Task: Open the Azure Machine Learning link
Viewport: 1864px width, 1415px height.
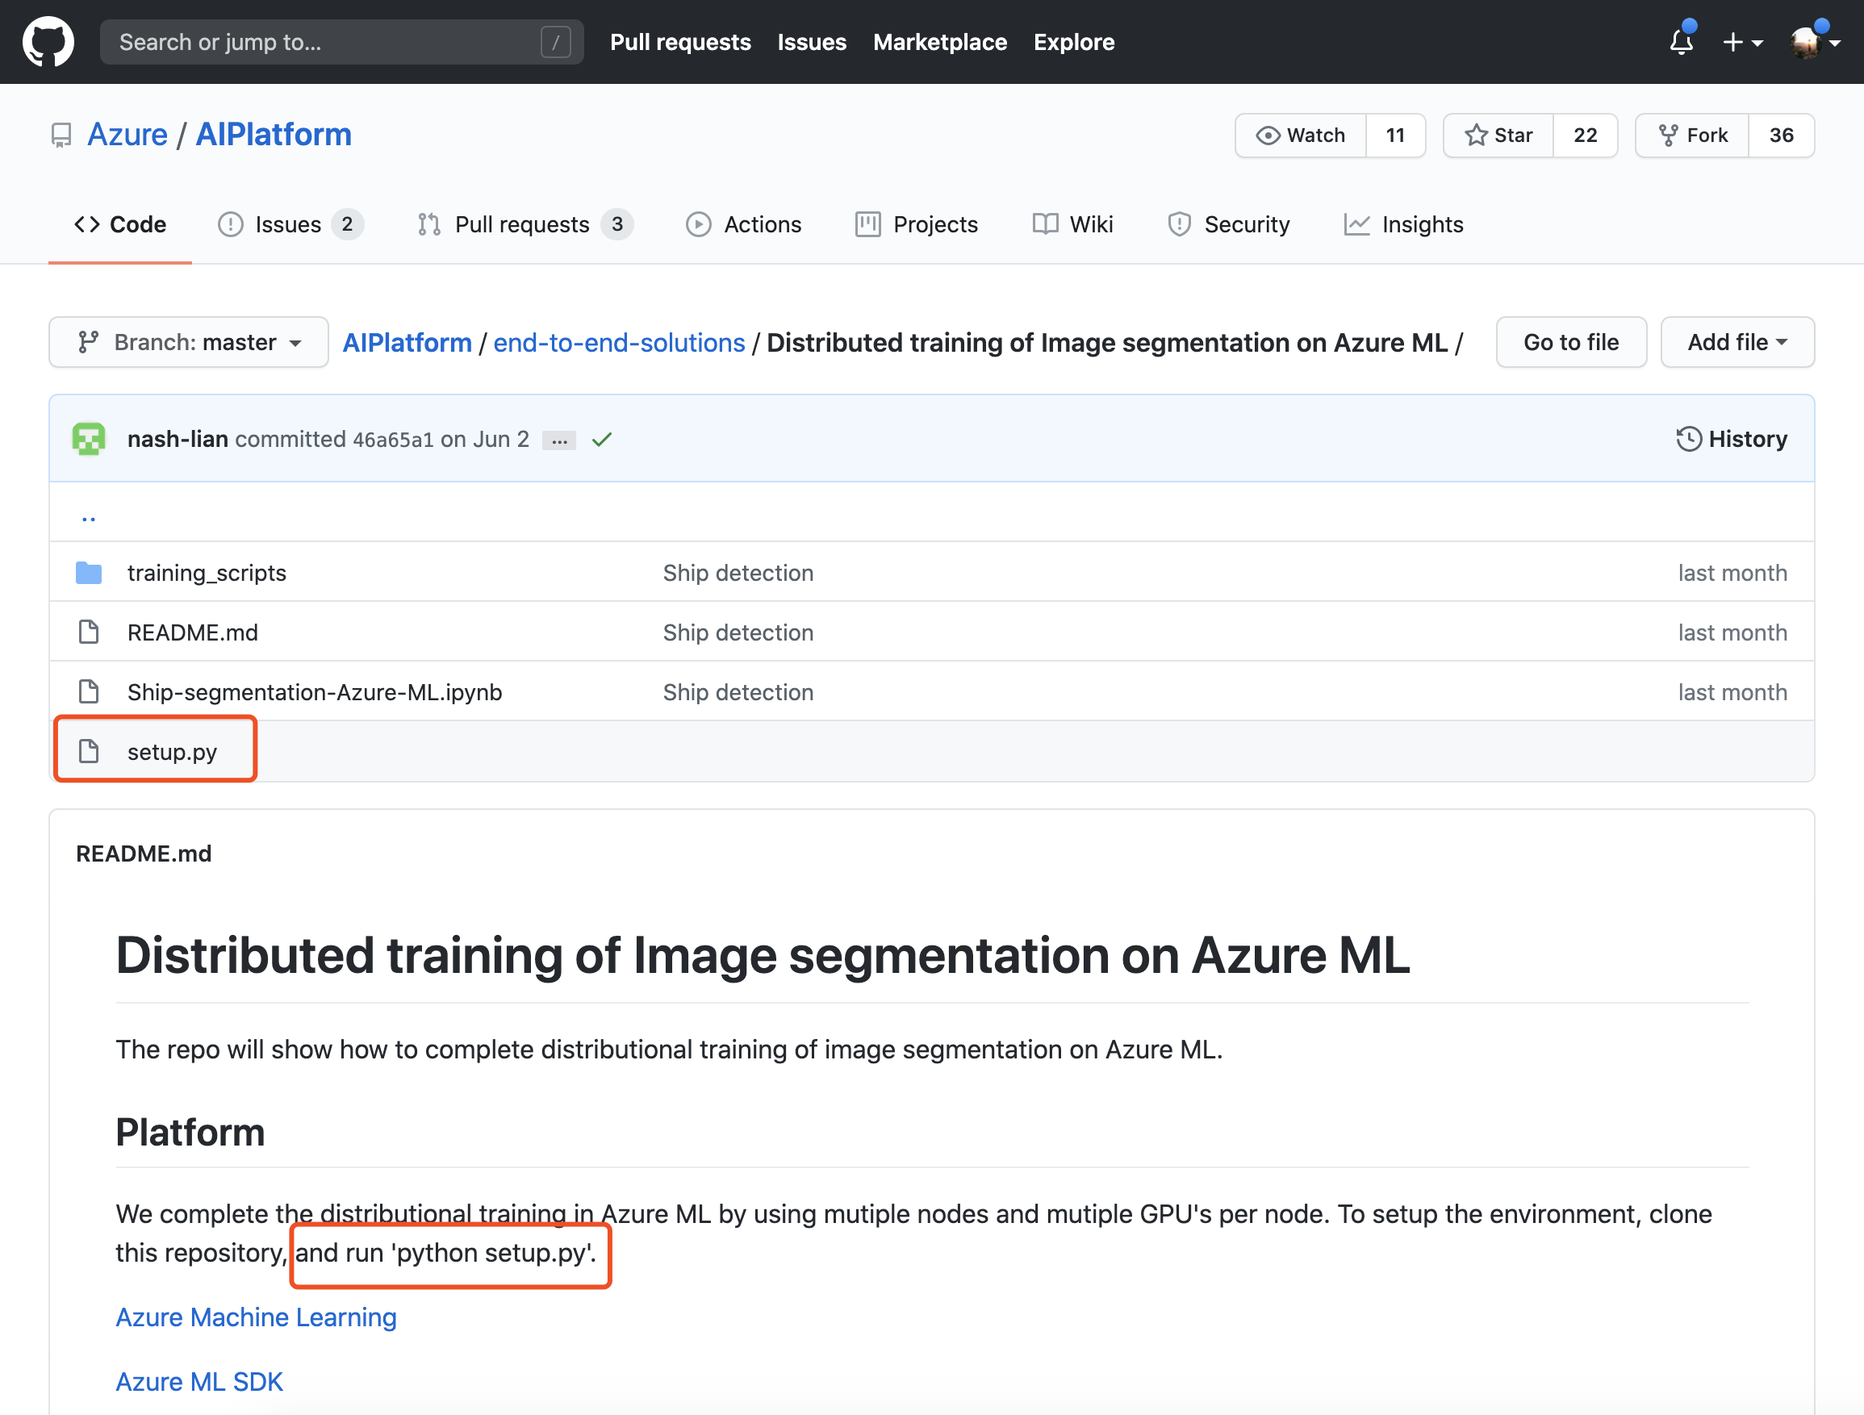Action: pyautogui.click(x=256, y=1317)
